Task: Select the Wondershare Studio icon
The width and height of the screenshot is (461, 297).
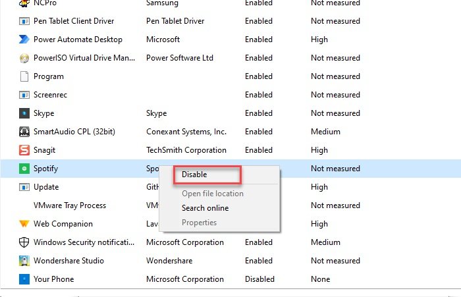Action: click(x=24, y=261)
